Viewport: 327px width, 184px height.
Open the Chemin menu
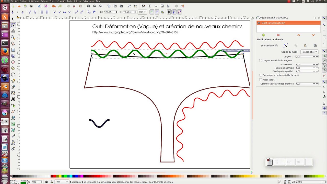(61, 1)
